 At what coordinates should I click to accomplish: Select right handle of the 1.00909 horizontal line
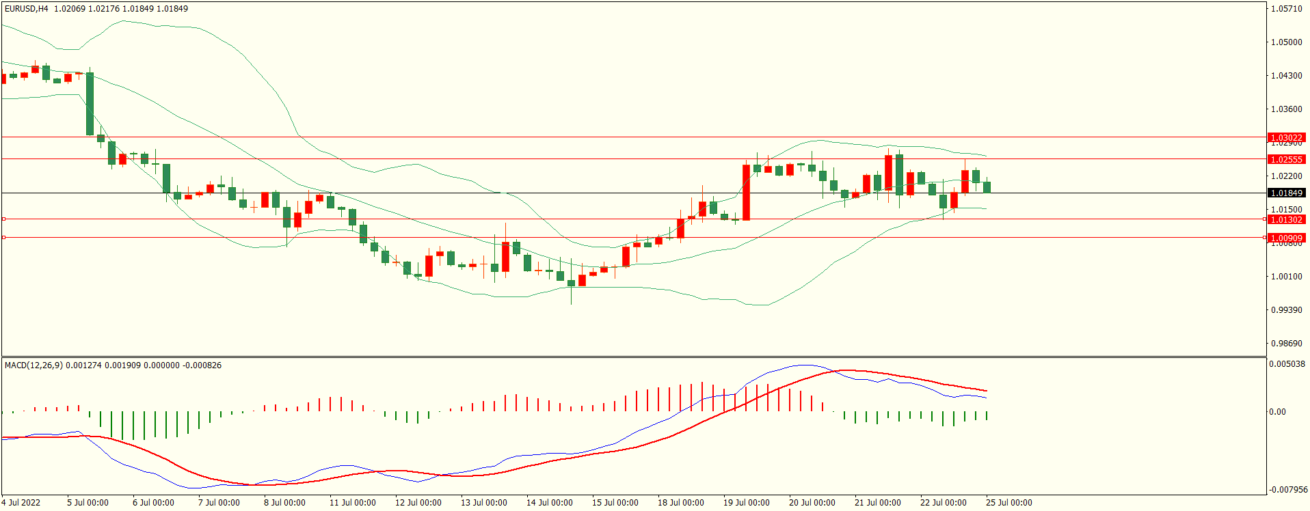coord(1264,238)
